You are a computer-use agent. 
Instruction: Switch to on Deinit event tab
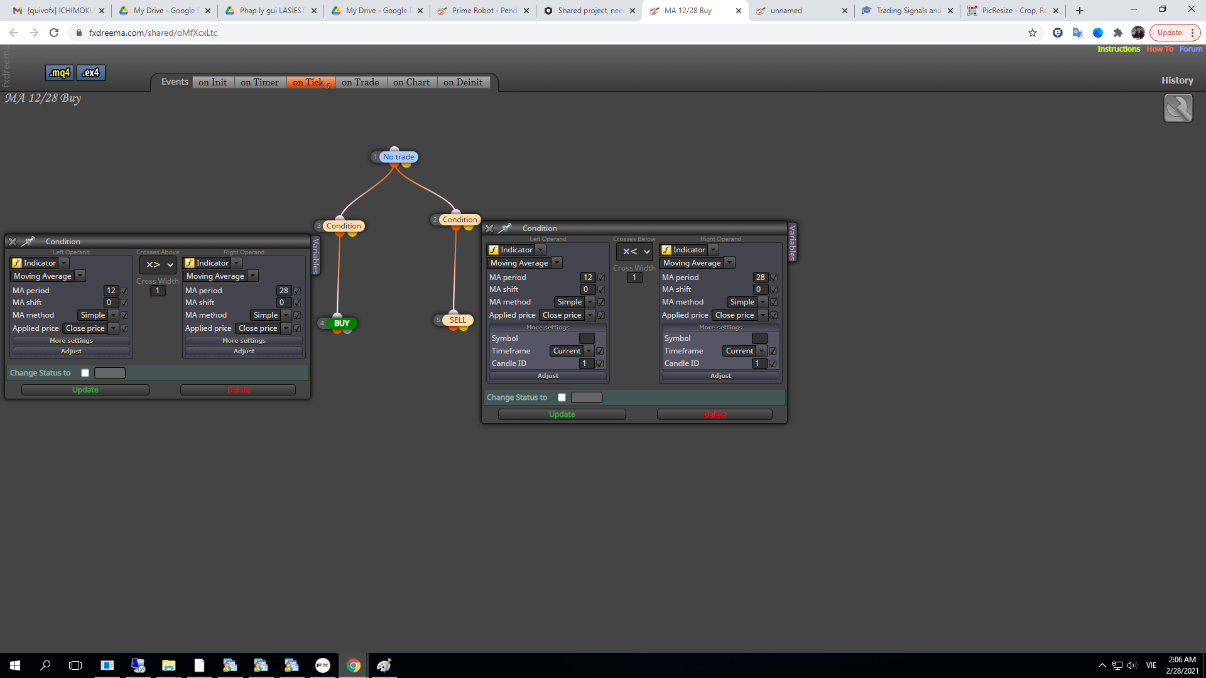[463, 82]
